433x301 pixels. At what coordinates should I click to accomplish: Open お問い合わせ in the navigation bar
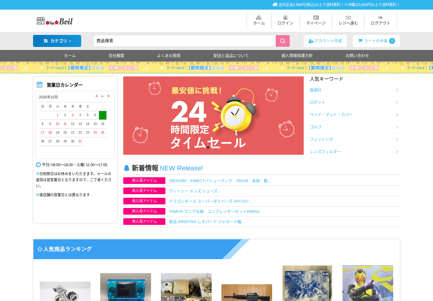(357, 56)
